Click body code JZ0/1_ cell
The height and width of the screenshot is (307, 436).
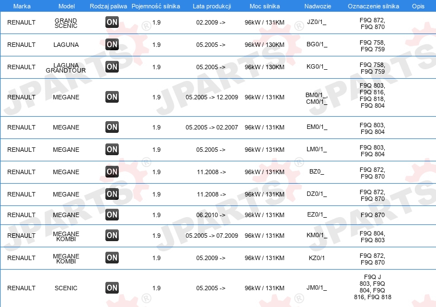tap(317, 22)
